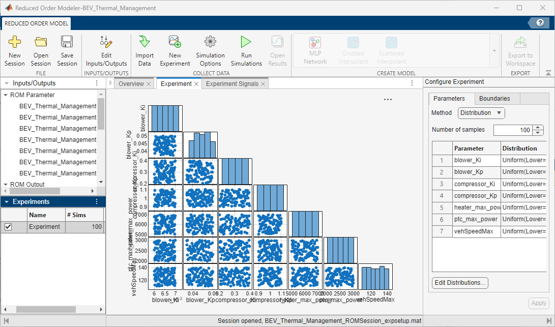
Task: Select the Import Data icon
Action: (144, 49)
